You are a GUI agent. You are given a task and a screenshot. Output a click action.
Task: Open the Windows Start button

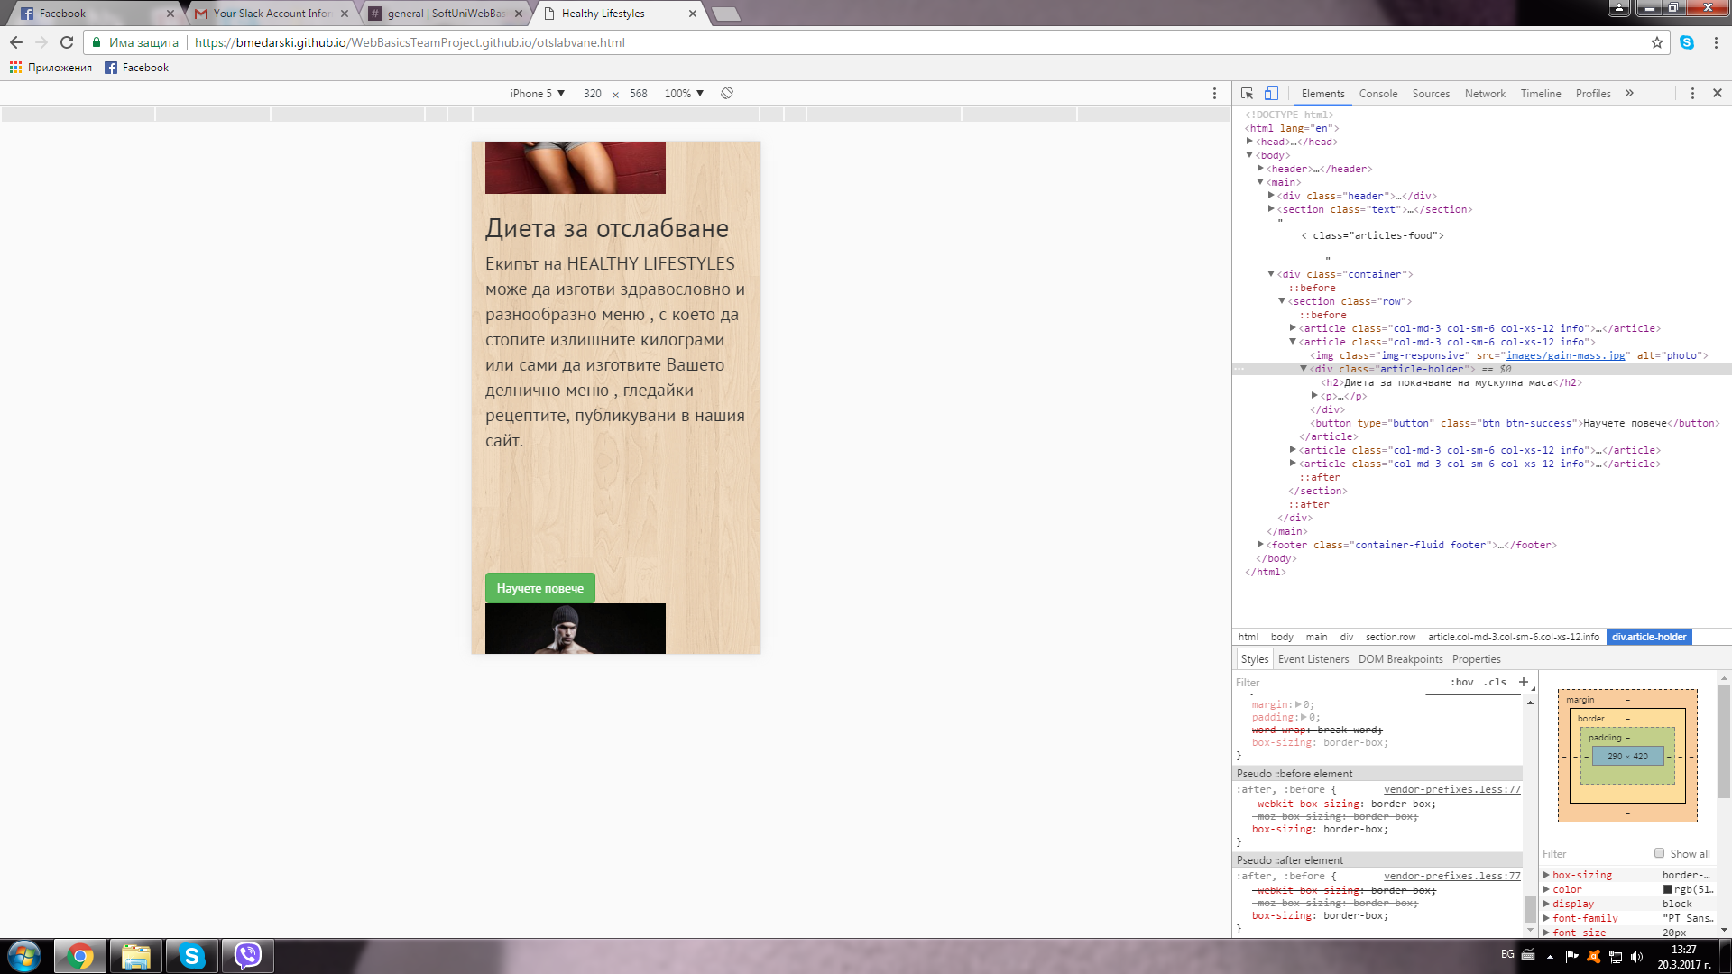(x=24, y=956)
